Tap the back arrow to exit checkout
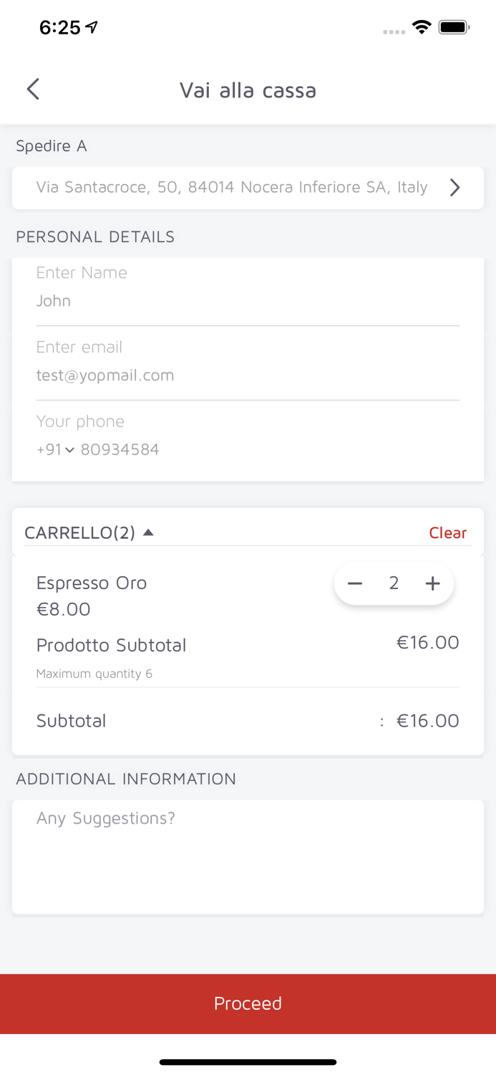Viewport: 496px width, 1075px height. click(32, 89)
